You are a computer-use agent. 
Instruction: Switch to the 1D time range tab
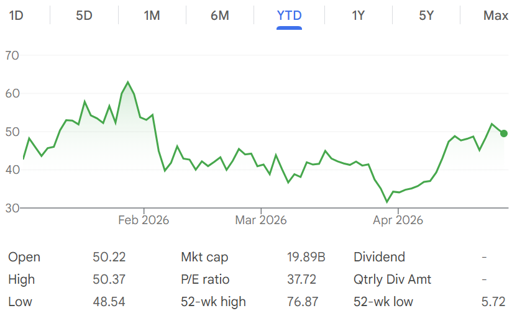16,16
